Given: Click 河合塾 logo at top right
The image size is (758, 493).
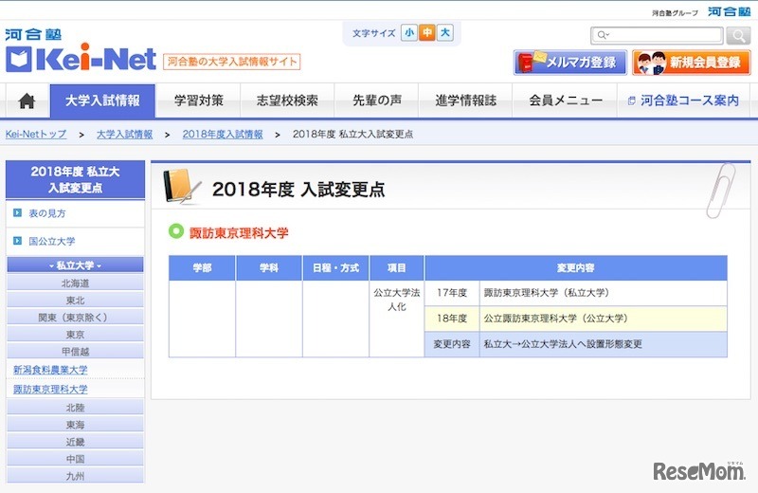Looking at the screenshot, I should 729,11.
